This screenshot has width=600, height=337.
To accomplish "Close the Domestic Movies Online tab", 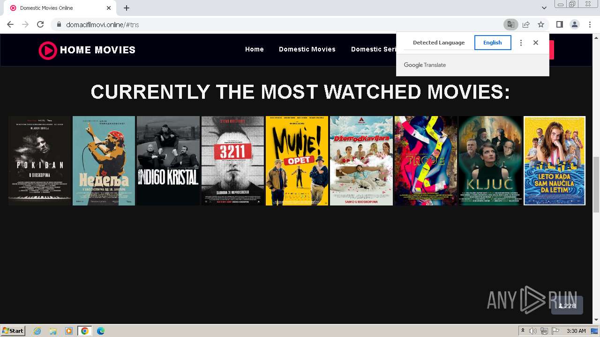I will [x=109, y=8].
